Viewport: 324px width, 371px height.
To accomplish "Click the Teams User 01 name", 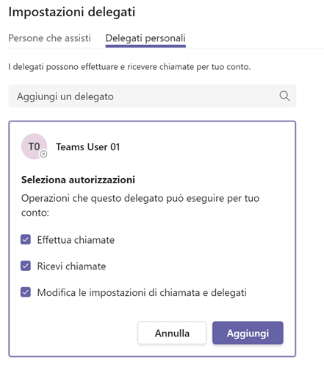I will click(88, 147).
